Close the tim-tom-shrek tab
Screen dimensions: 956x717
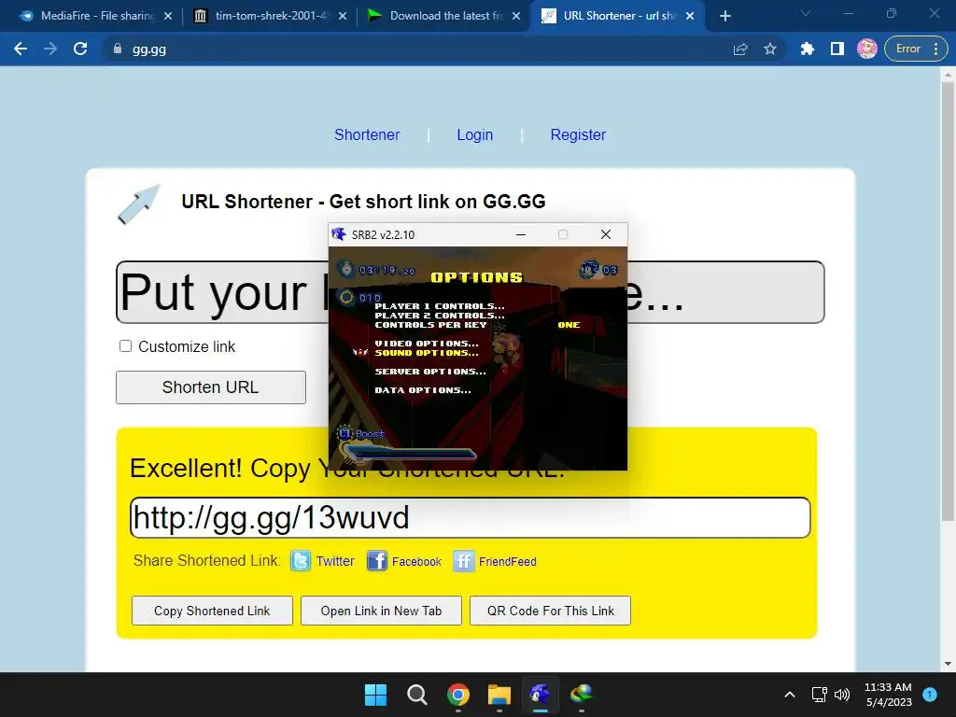coord(343,16)
